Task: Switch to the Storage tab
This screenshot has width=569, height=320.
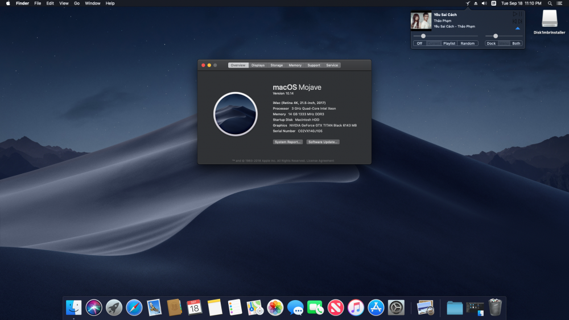Action: [x=277, y=65]
